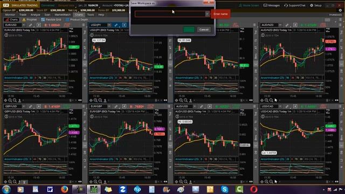Click expand arrows at bottom of GBP/USD chart

click(x=80, y=182)
